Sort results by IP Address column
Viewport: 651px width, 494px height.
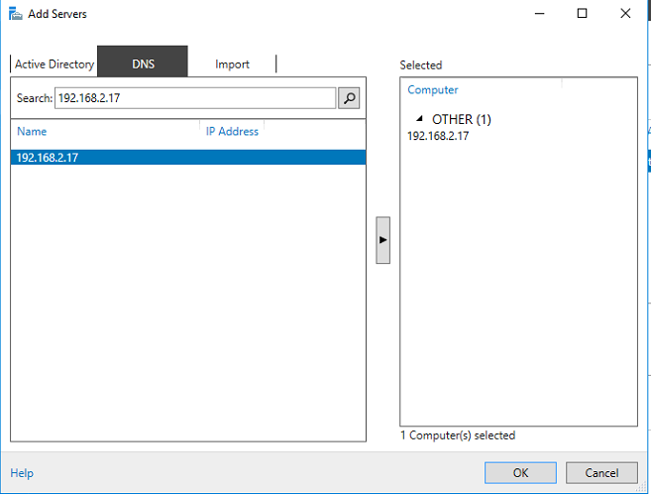232,131
